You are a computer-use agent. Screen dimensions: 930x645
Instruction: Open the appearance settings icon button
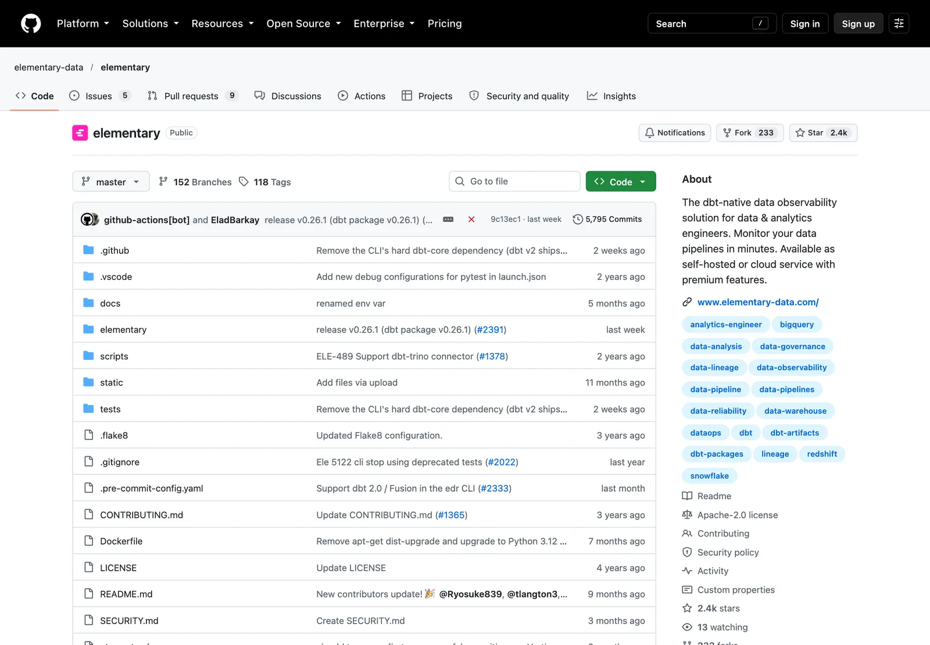[x=899, y=24]
